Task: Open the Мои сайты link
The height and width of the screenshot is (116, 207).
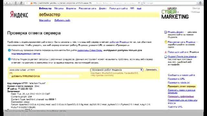Action: pyautogui.click(x=45, y=20)
